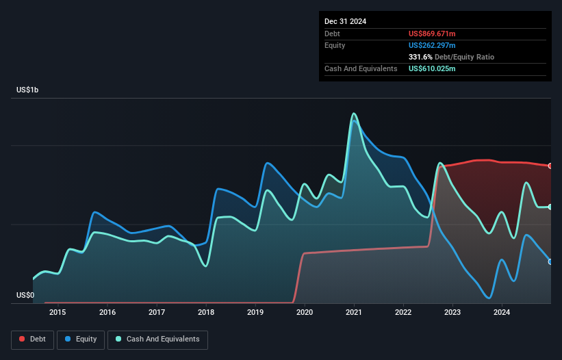Click Cash And Equivalents label in tooltip

[x=361, y=68]
